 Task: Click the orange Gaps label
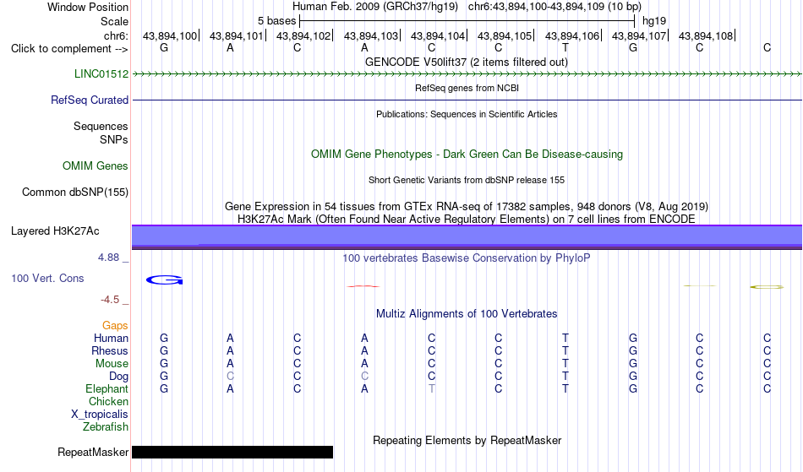coord(115,326)
